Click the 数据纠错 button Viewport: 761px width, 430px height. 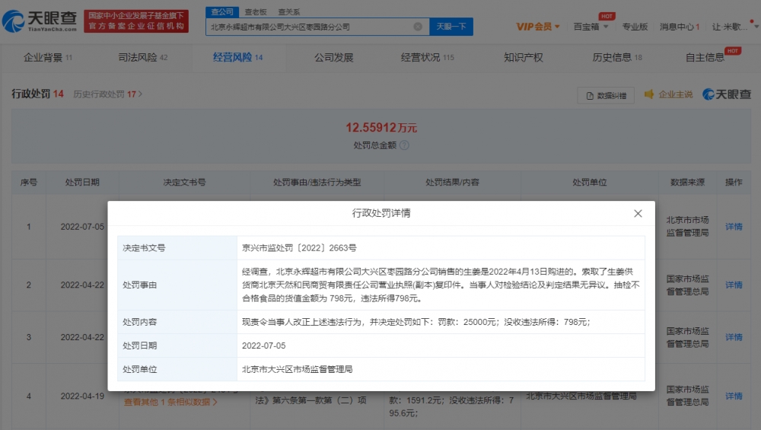[x=606, y=96]
